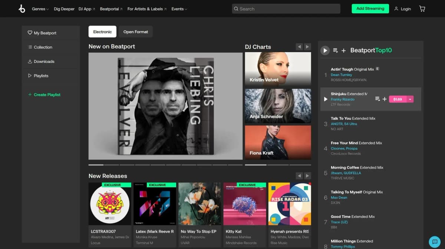Open the CircoLoco Records label

pos(346,154)
